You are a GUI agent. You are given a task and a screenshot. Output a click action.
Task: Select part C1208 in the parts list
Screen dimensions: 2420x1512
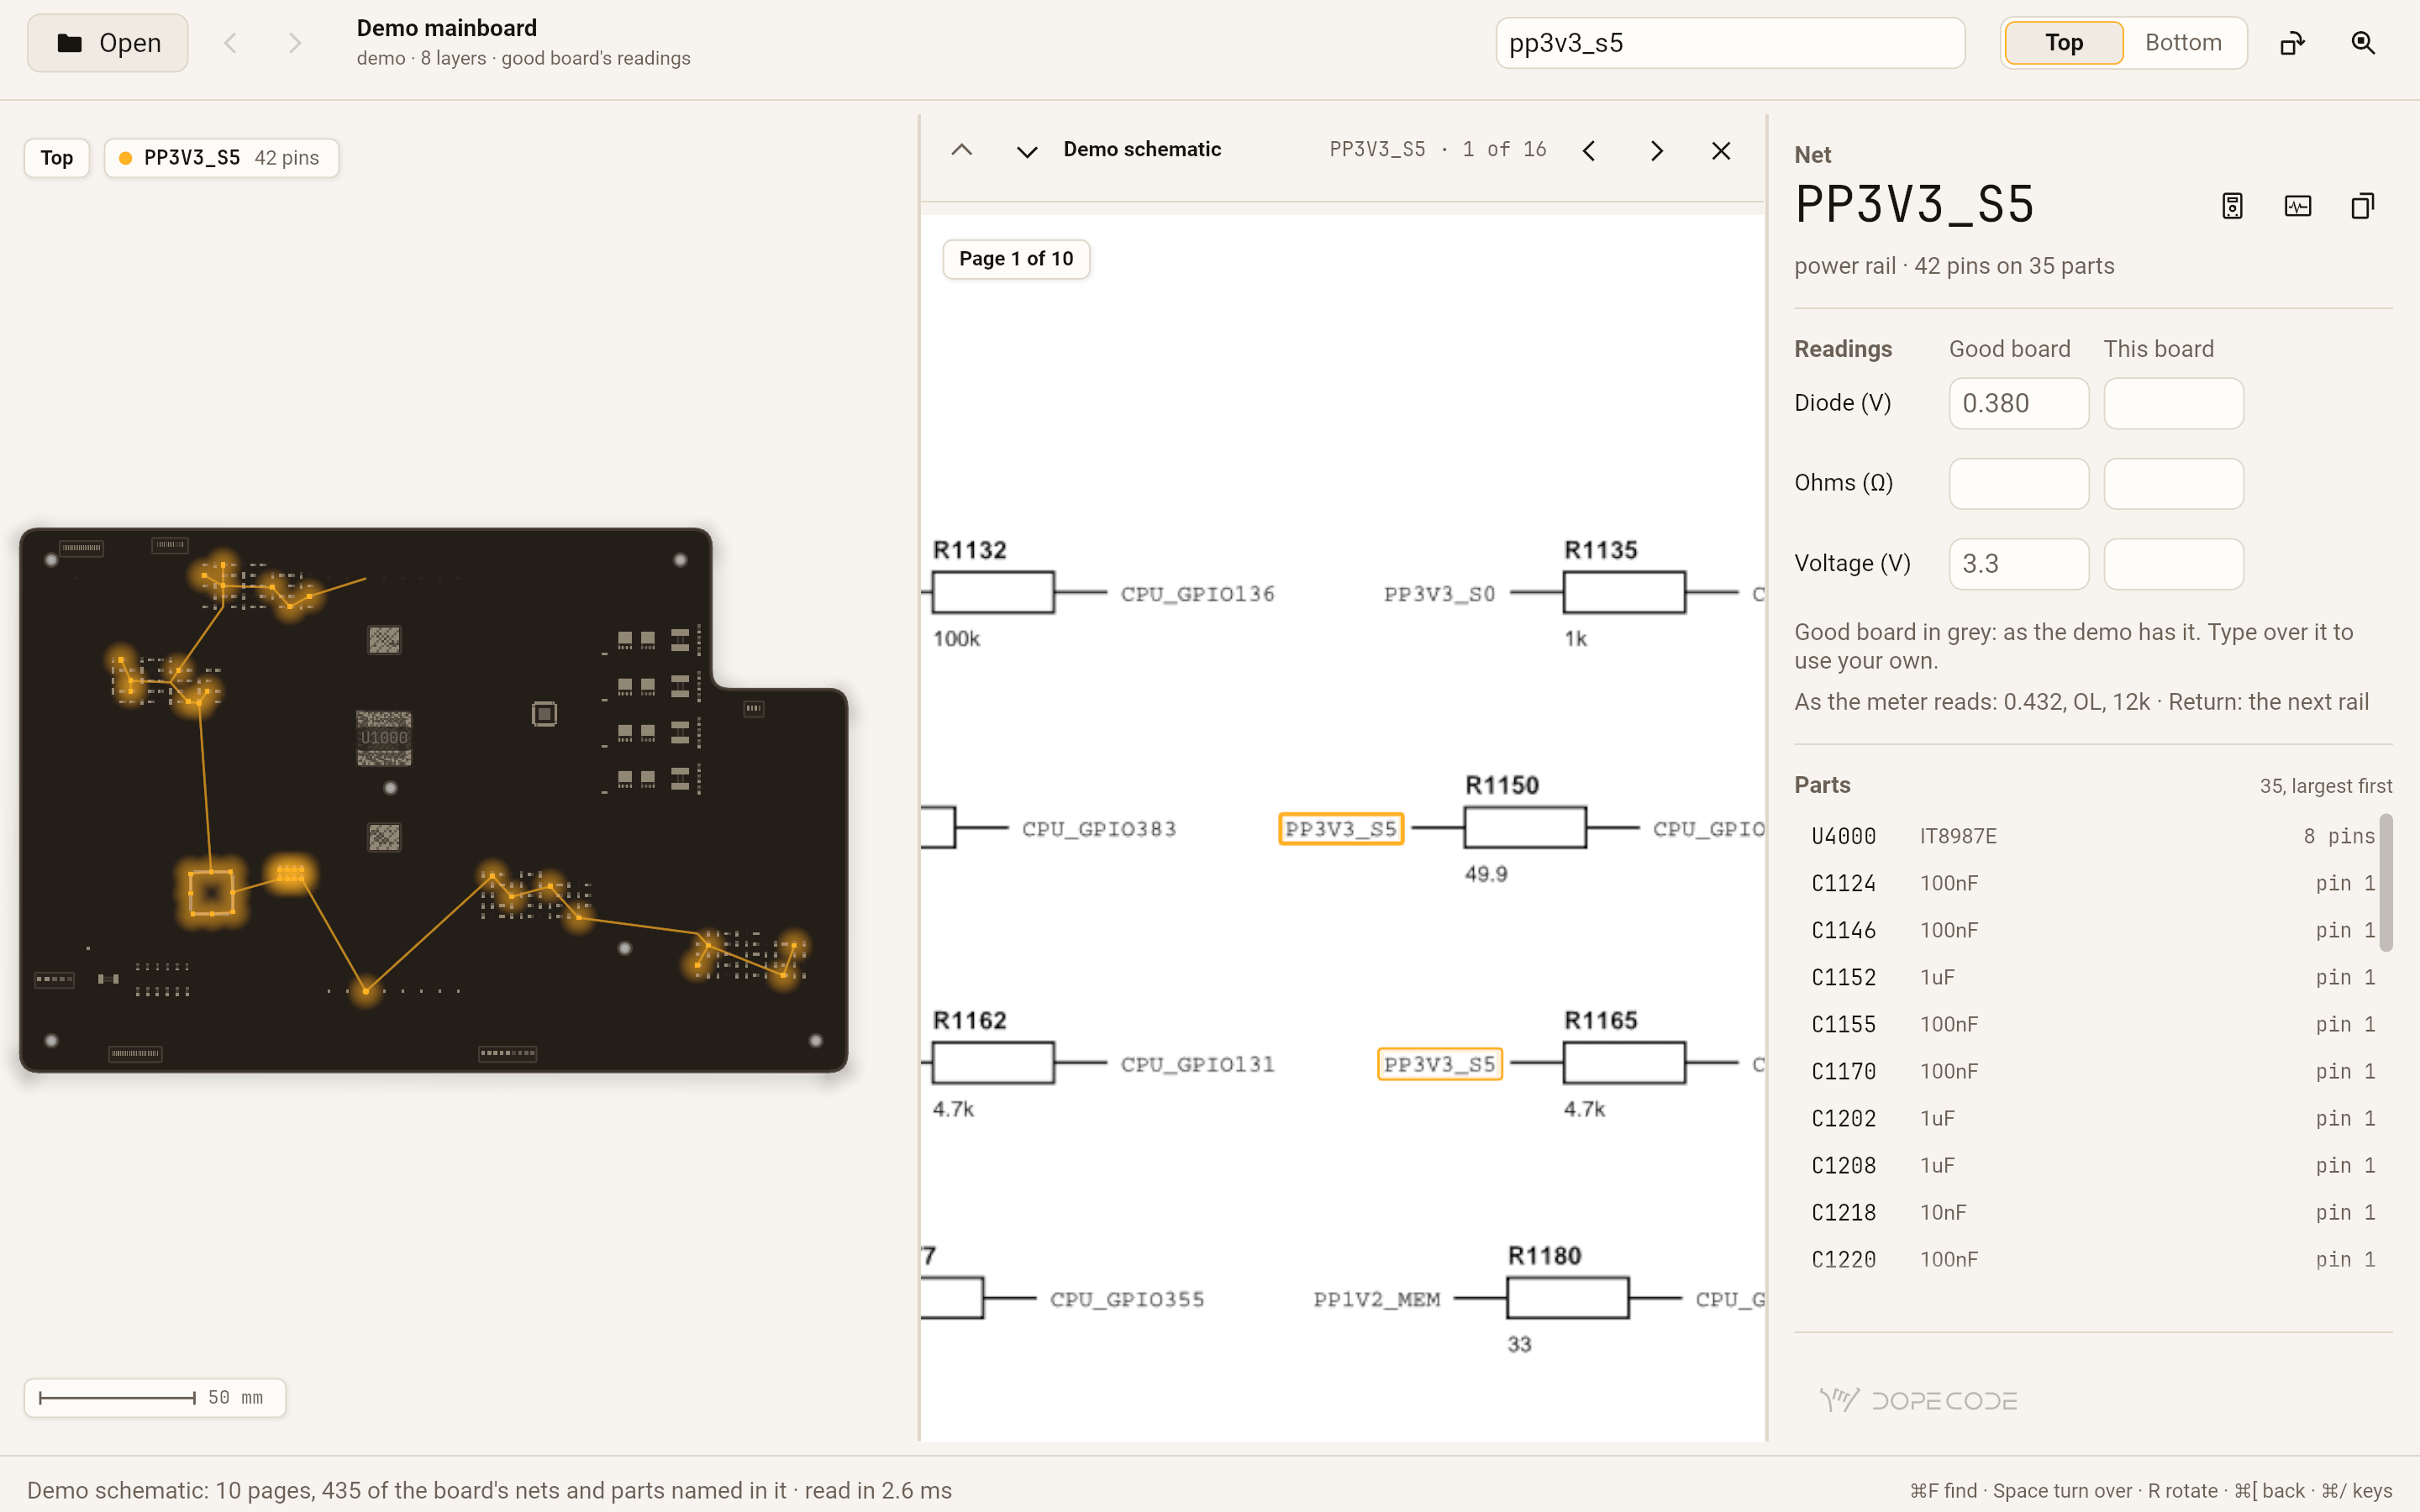pyautogui.click(x=2092, y=1165)
